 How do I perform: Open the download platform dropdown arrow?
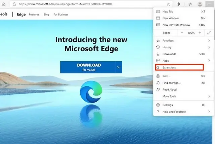[x=119, y=67]
